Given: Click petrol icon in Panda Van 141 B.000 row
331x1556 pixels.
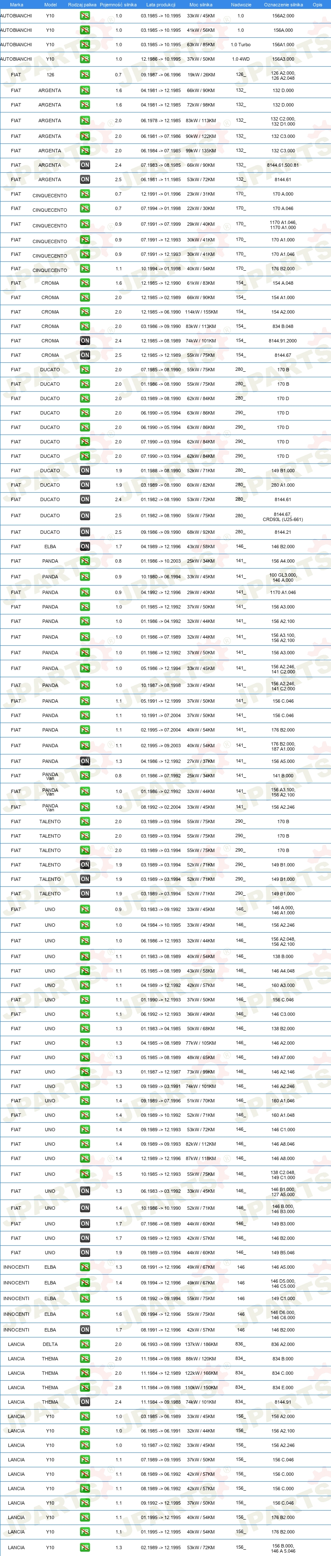Looking at the screenshot, I should [x=85, y=776].
